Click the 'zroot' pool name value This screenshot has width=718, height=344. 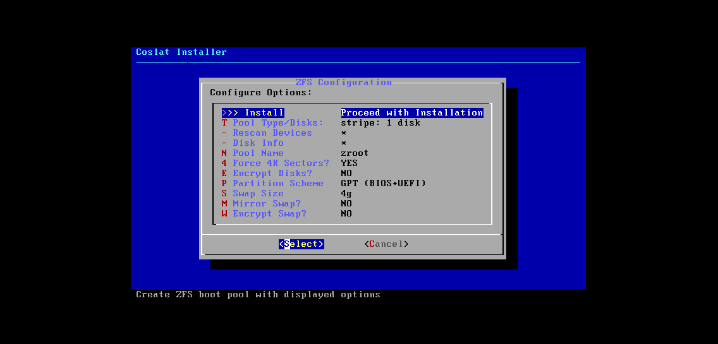(355, 153)
